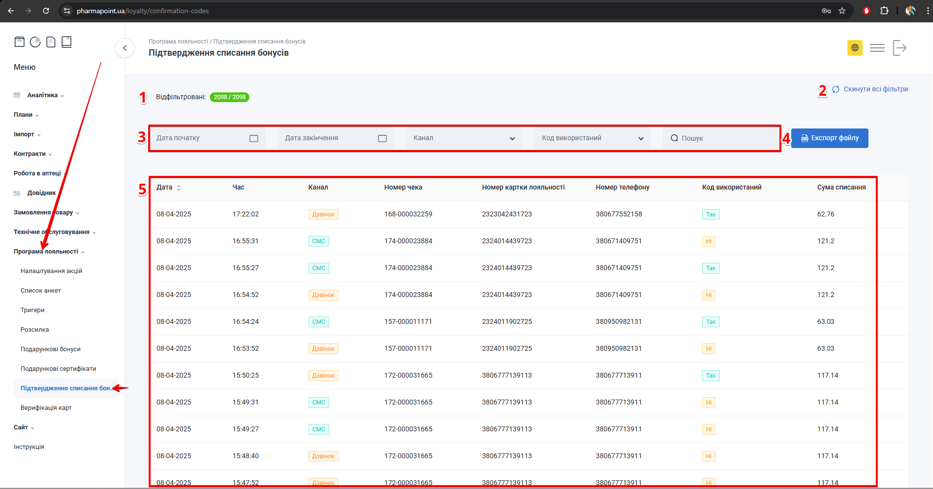The height and width of the screenshot is (489, 933).
Task: Click the archive box icon in sidebar header
Action: (20, 42)
